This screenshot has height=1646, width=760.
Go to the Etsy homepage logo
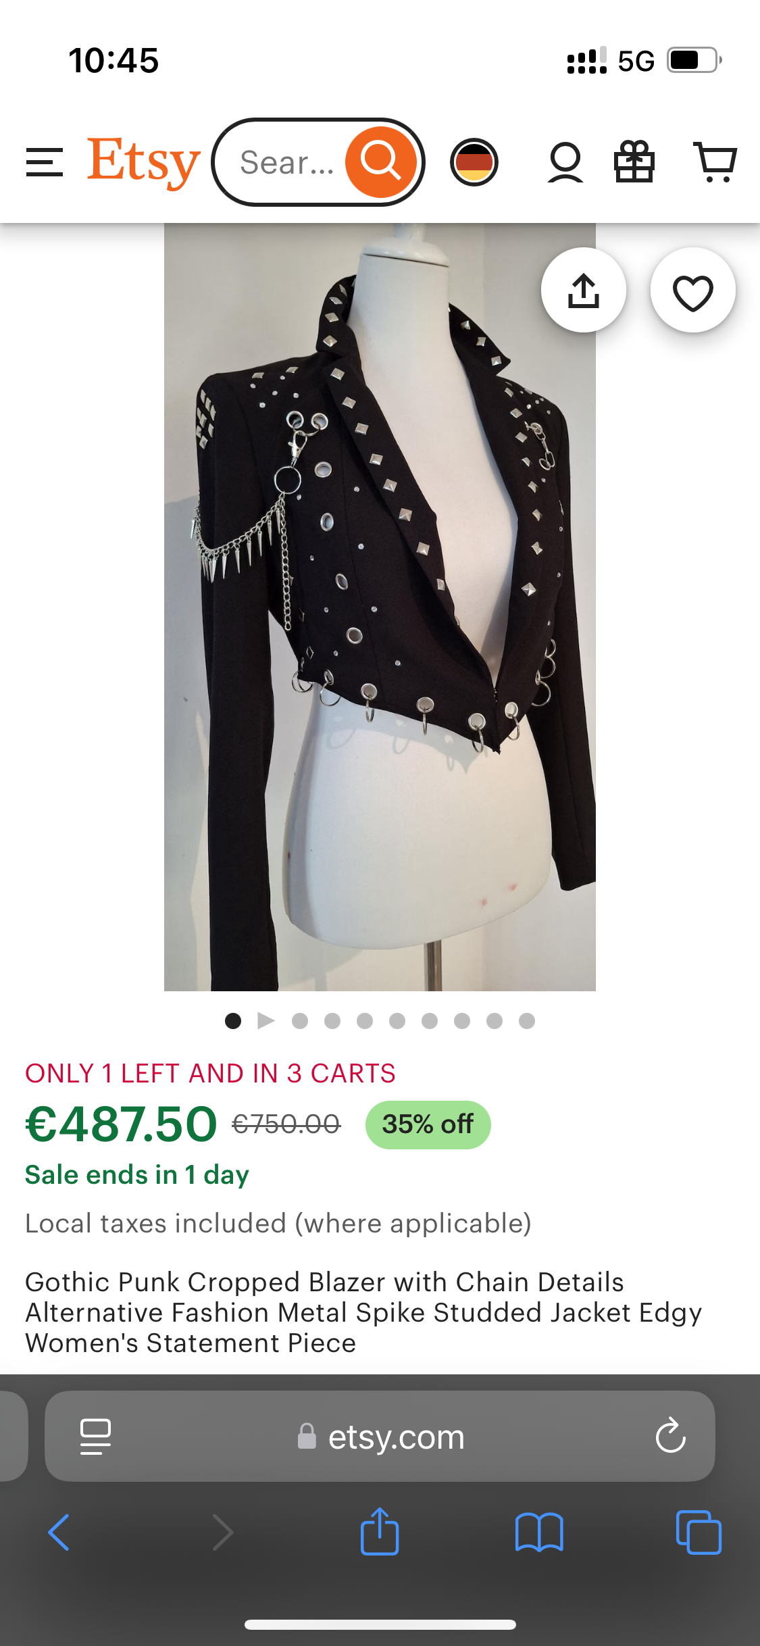144,162
